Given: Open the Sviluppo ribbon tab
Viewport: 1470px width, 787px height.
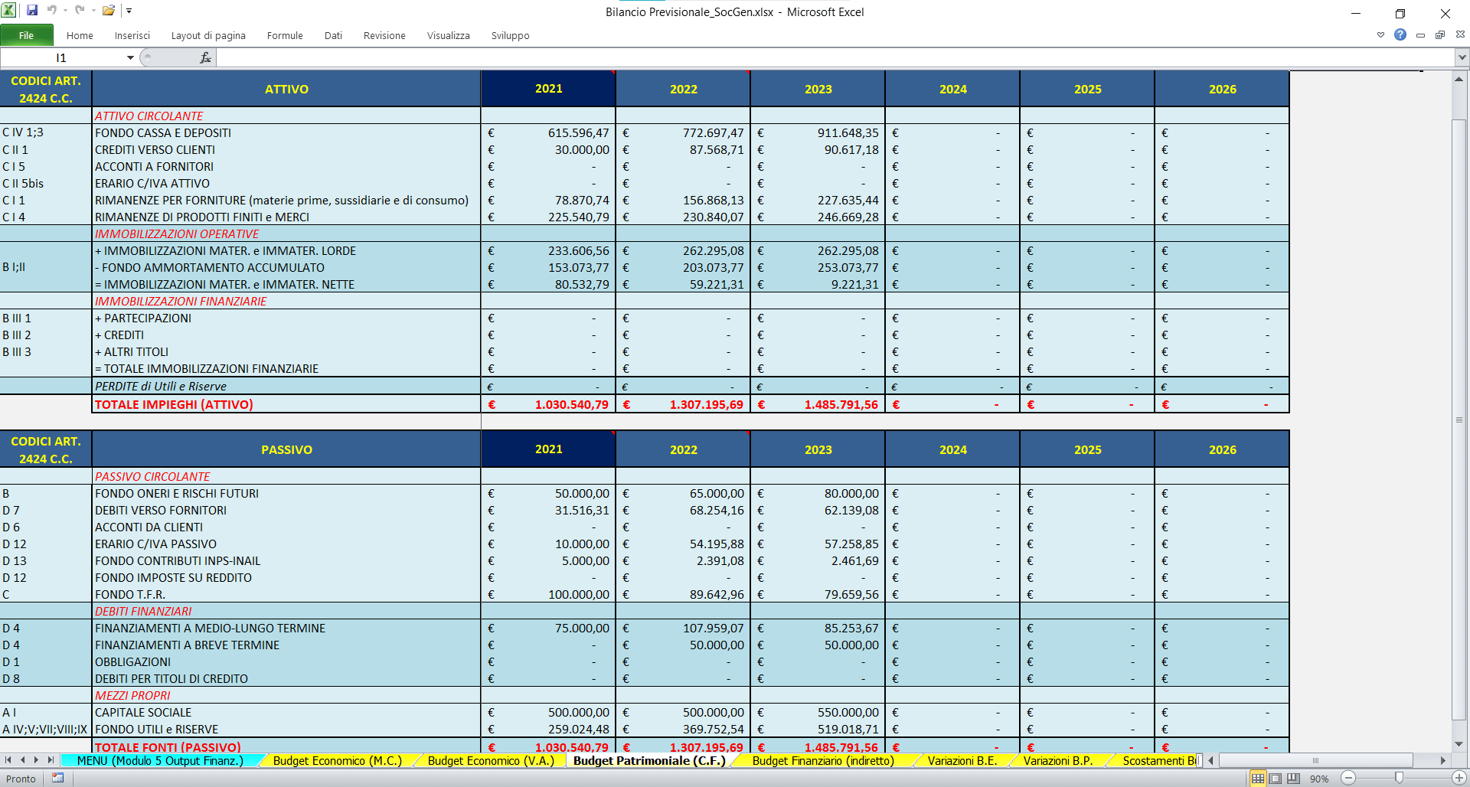Looking at the screenshot, I should coord(510,35).
